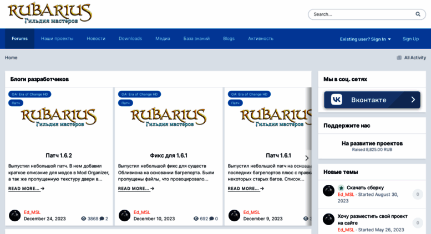Open Ed_MSL author name on Патч 1.6.2 card
The height and width of the screenshot is (234, 431).
click(x=32, y=212)
